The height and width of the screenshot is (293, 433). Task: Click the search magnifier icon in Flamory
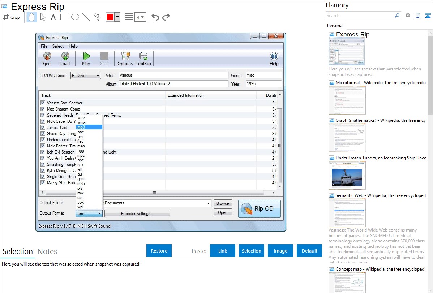pos(397,16)
